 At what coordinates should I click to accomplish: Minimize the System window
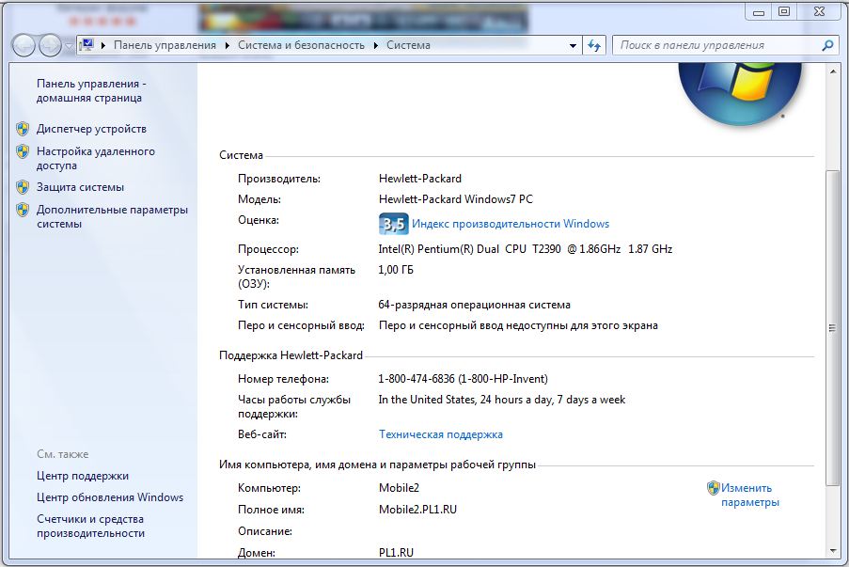(759, 12)
